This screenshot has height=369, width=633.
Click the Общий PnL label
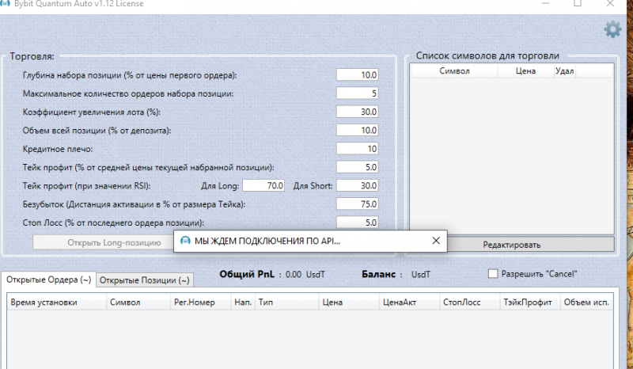coord(247,274)
